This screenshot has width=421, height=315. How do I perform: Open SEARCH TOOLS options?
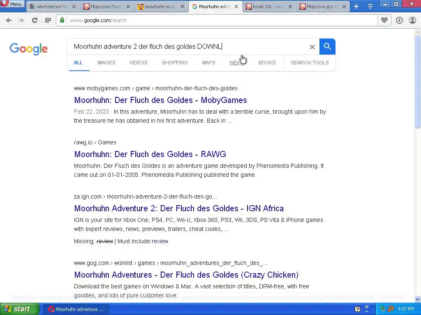(x=310, y=63)
